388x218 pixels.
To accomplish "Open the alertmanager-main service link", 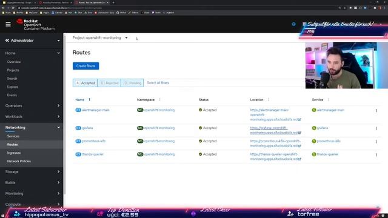I will coord(330,110).
